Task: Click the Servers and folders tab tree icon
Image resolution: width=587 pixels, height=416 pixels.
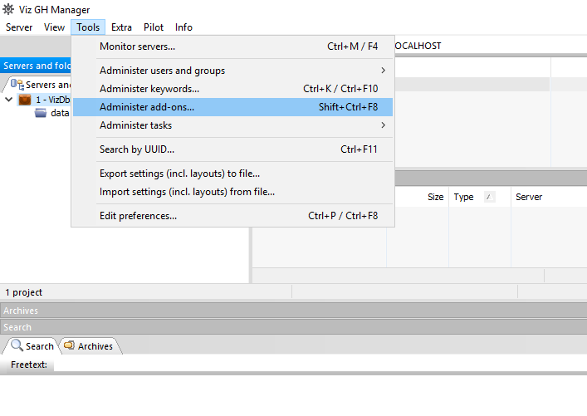Action: [x=17, y=85]
